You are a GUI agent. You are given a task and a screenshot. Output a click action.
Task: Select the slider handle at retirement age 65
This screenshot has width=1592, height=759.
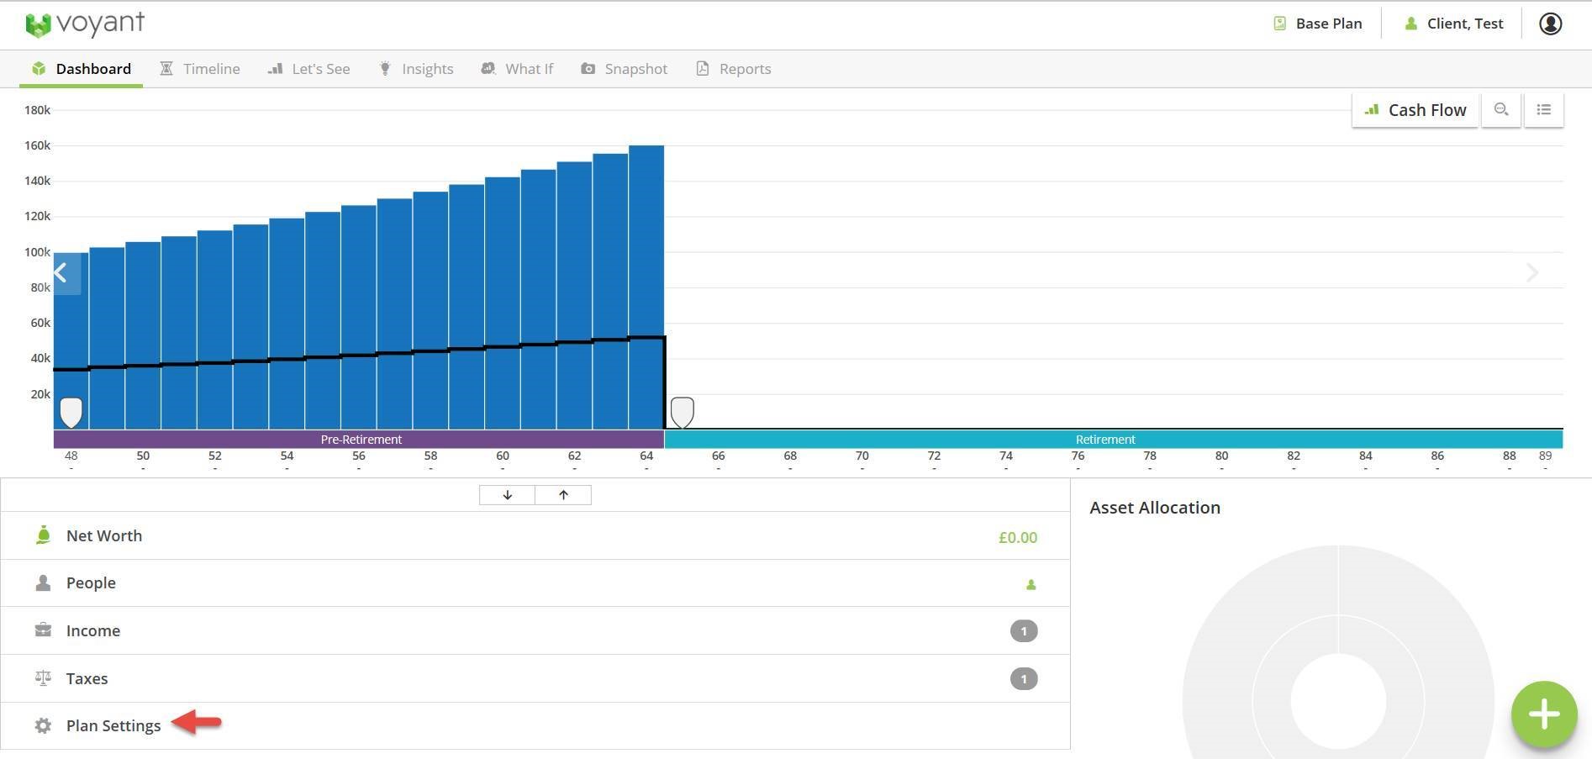[683, 413]
